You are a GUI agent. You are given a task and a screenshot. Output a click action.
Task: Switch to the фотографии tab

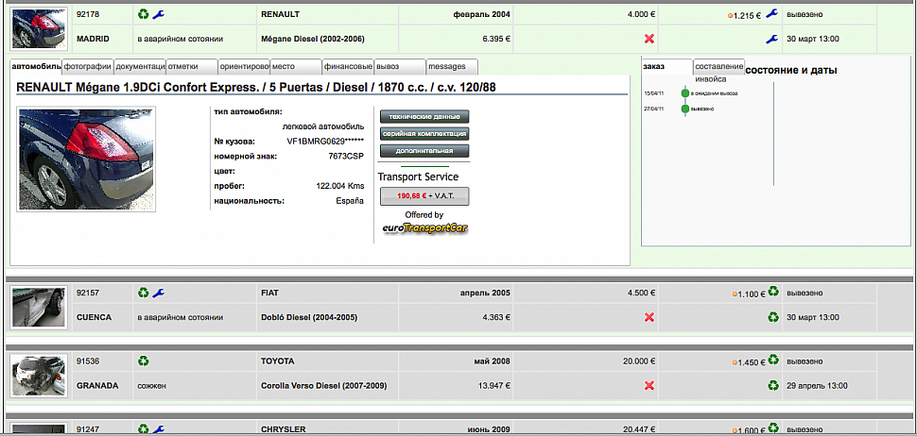point(88,67)
